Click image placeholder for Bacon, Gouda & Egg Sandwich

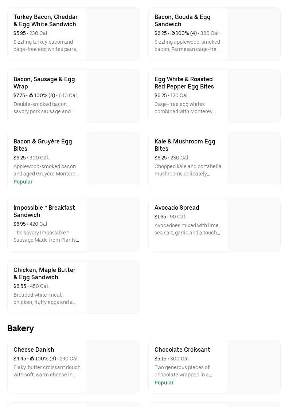pyautogui.click(x=254, y=34)
